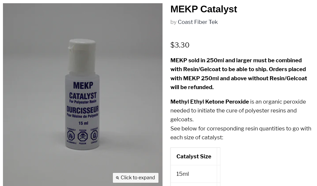Select the 15ml table cell

point(183,174)
